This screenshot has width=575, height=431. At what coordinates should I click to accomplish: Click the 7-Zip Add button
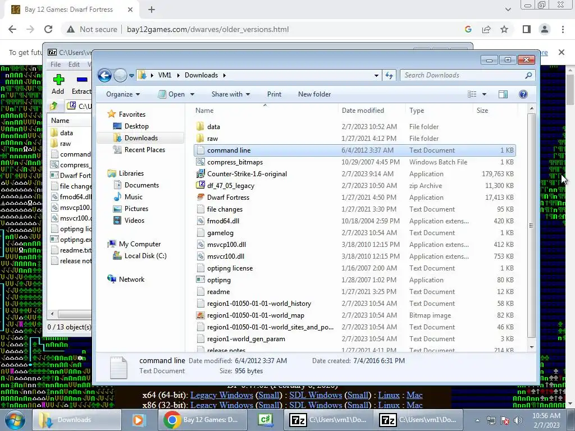pyautogui.click(x=58, y=84)
